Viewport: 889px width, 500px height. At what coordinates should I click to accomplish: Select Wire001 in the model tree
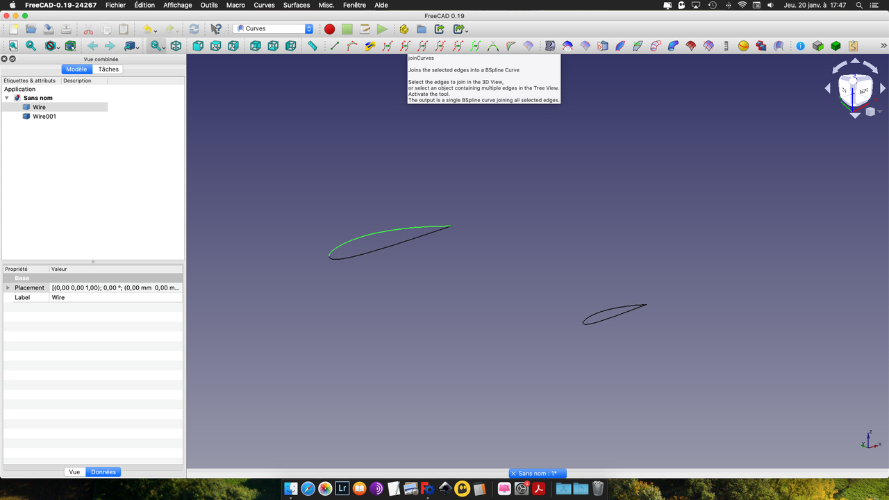(44, 117)
